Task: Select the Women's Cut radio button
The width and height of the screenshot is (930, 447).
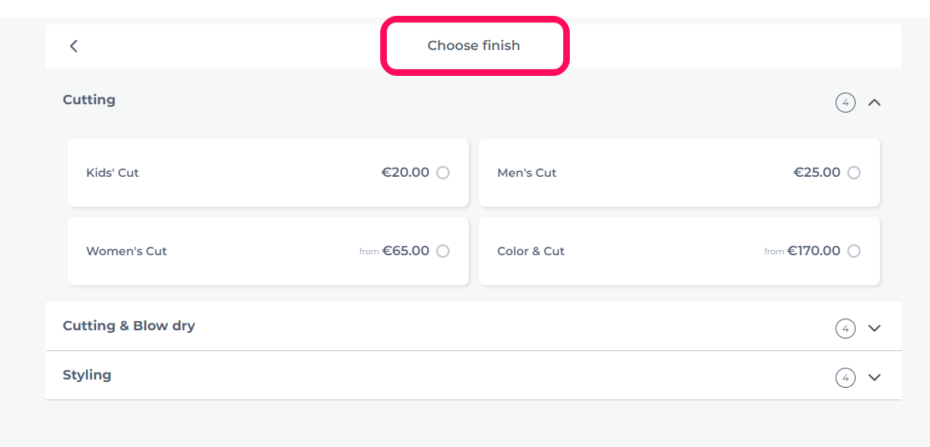Action: [x=443, y=251]
